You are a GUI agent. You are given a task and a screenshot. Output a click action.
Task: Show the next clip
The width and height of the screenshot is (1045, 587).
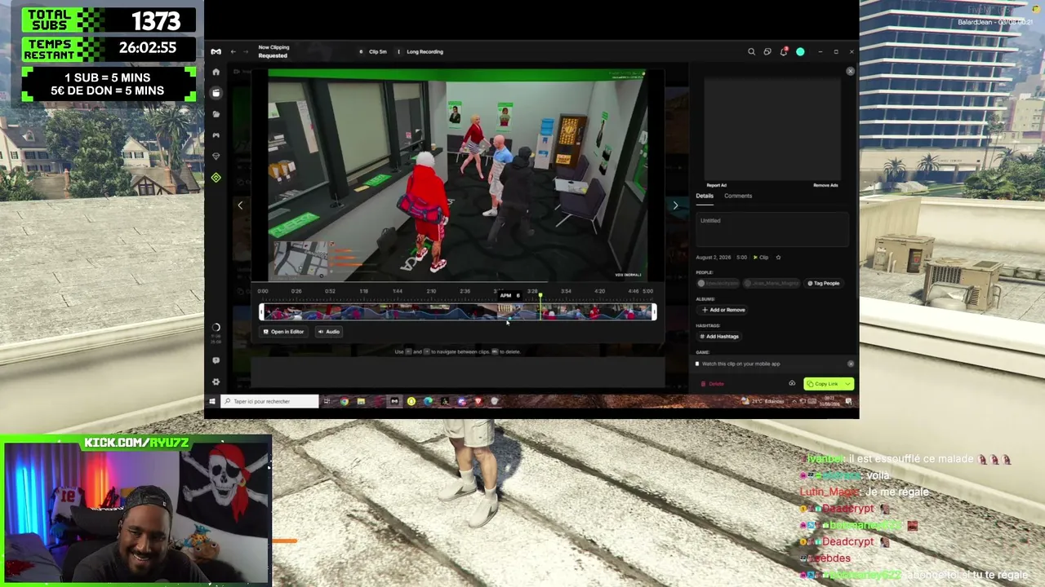coord(675,205)
